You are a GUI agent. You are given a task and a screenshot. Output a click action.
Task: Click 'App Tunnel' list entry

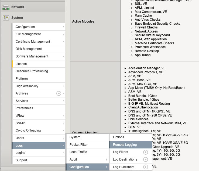point(143,55)
